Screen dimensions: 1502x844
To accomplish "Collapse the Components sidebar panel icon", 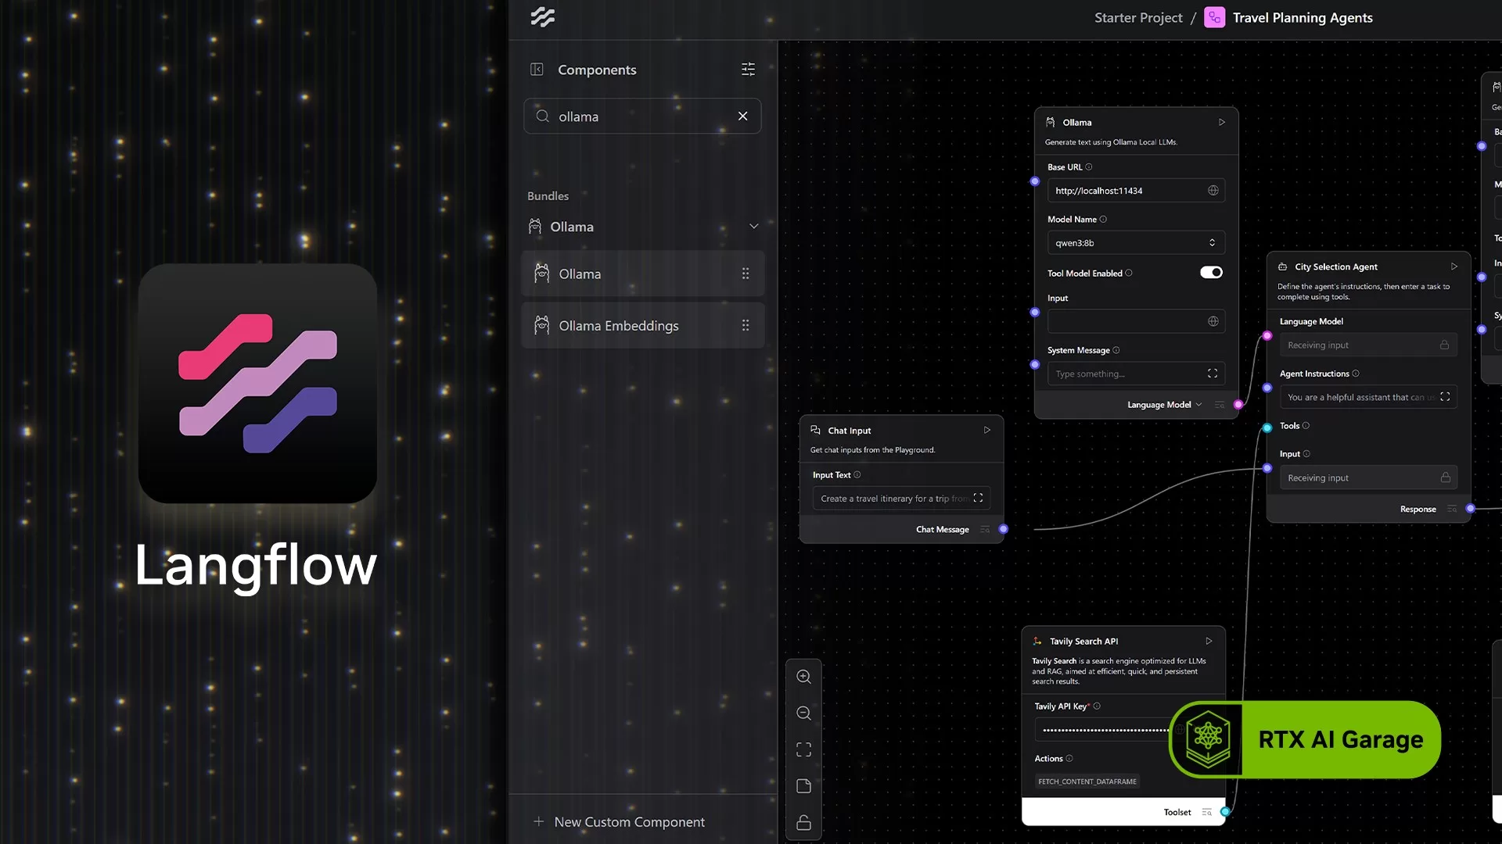I will pyautogui.click(x=537, y=70).
